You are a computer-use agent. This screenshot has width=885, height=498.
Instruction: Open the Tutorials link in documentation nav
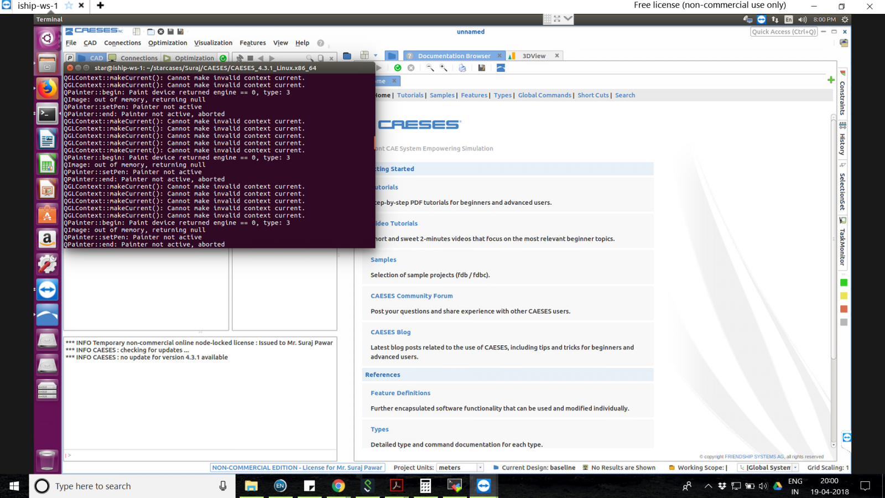(410, 95)
